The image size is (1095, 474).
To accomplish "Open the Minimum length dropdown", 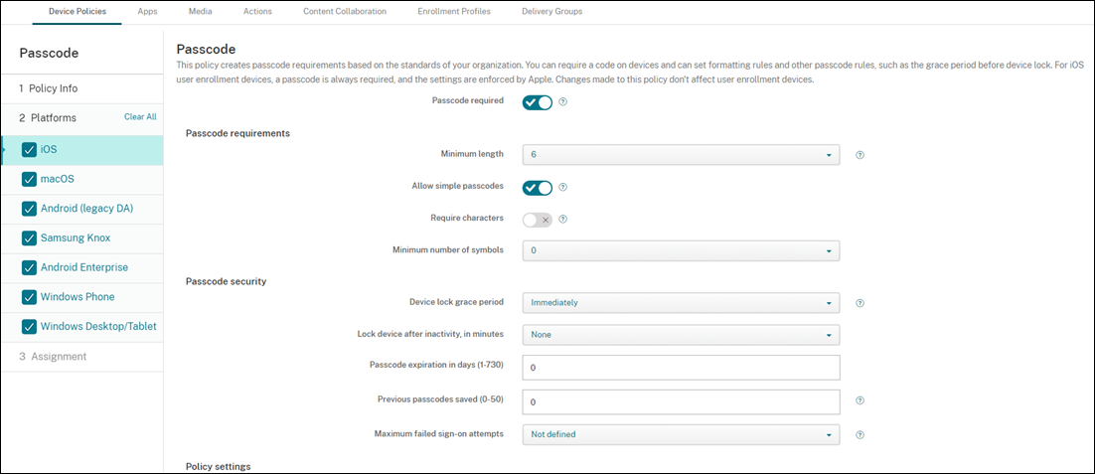I will click(x=681, y=155).
